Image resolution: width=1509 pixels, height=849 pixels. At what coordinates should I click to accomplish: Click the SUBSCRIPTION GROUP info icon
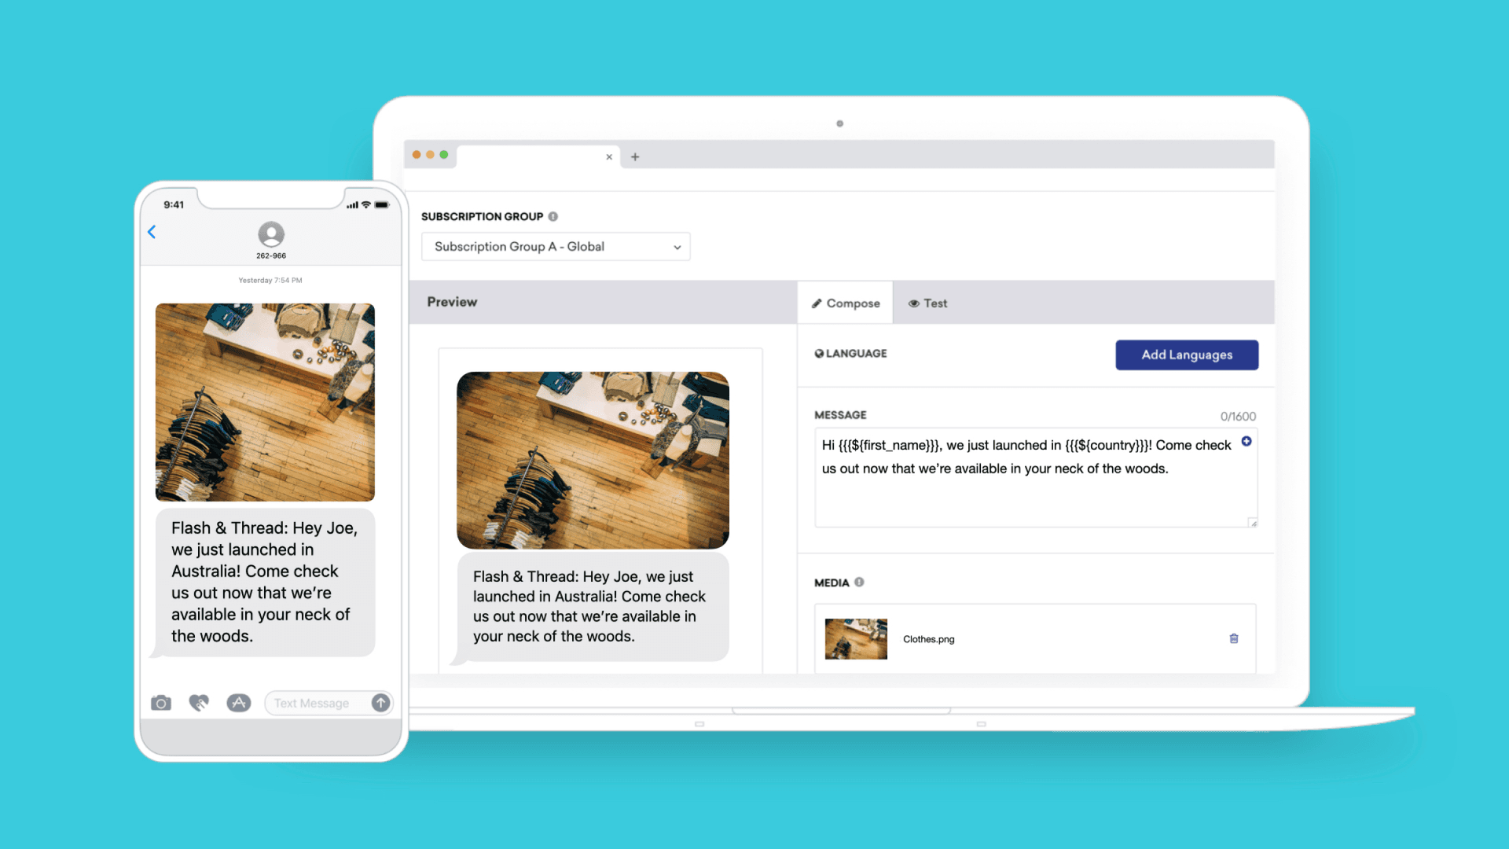[x=554, y=215]
